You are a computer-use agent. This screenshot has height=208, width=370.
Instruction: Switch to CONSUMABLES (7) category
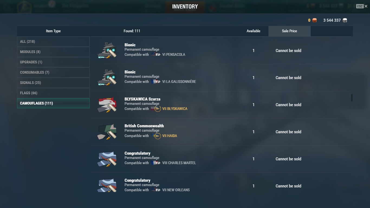[53, 72]
